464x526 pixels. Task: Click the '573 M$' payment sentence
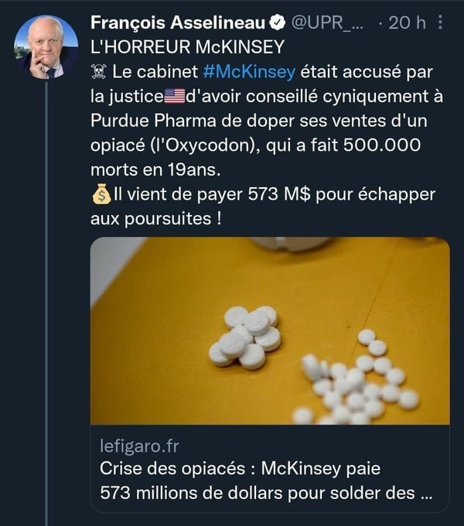click(x=275, y=196)
